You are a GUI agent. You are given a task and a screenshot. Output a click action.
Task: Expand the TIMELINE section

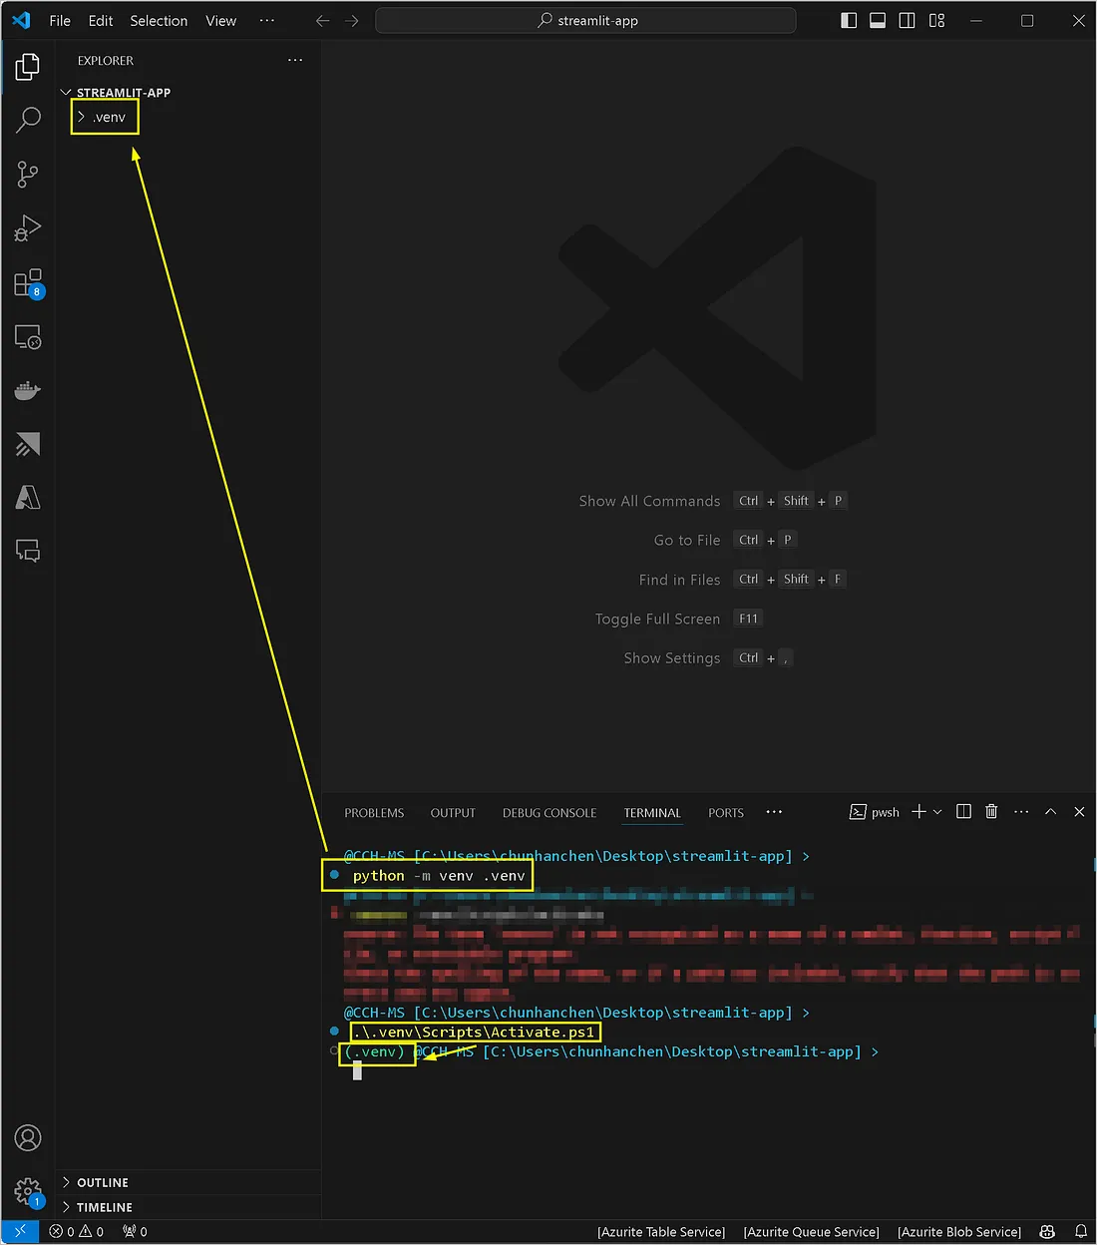coord(104,1207)
